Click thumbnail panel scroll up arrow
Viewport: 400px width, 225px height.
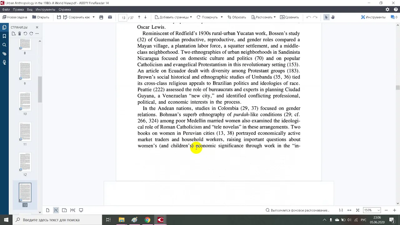40,41
